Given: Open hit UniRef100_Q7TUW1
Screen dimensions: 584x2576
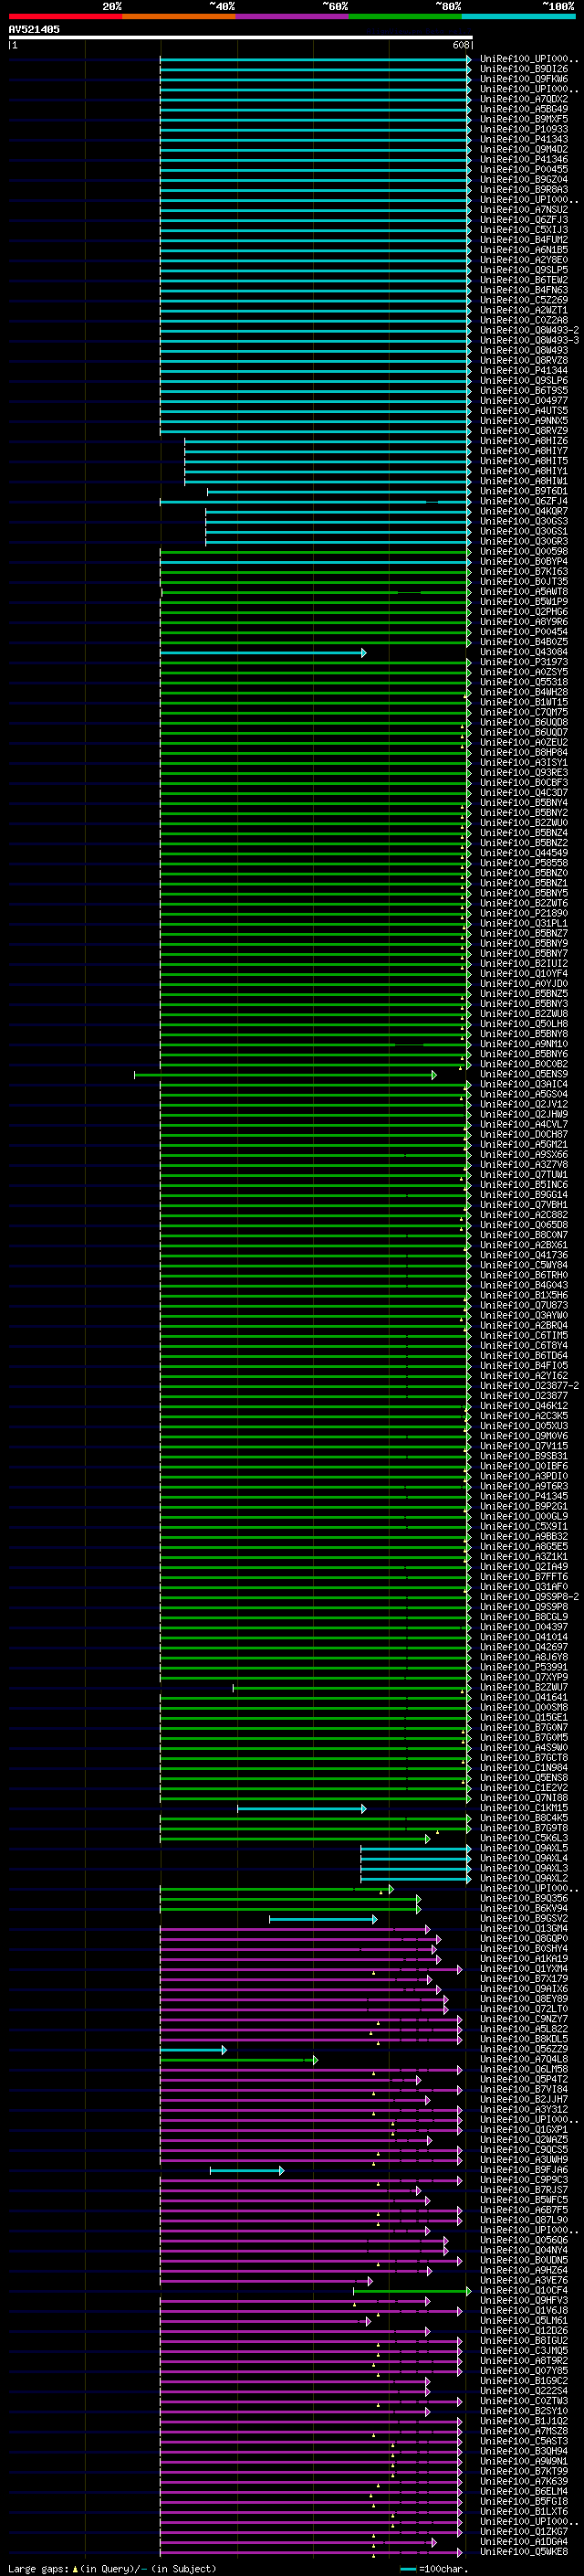Looking at the screenshot, I should (x=524, y=1174).
